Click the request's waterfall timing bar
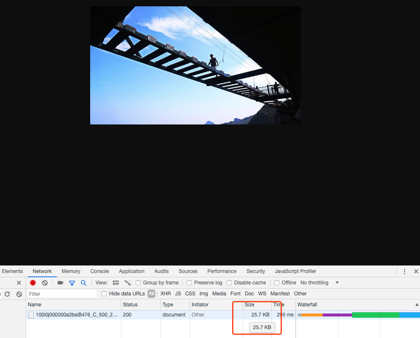The image size is (420, 338). point(358,315)
